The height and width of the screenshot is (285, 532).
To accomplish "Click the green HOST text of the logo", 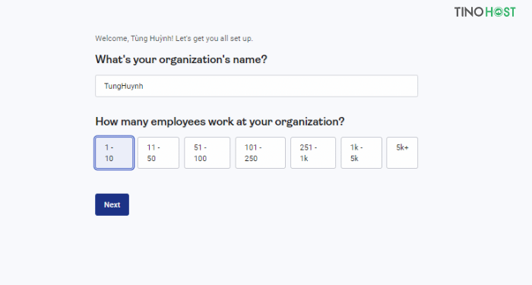I will click(x=500, y=12).
